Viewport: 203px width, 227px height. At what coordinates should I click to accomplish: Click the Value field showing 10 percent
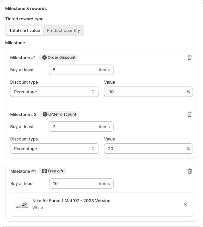pos(145,92)
